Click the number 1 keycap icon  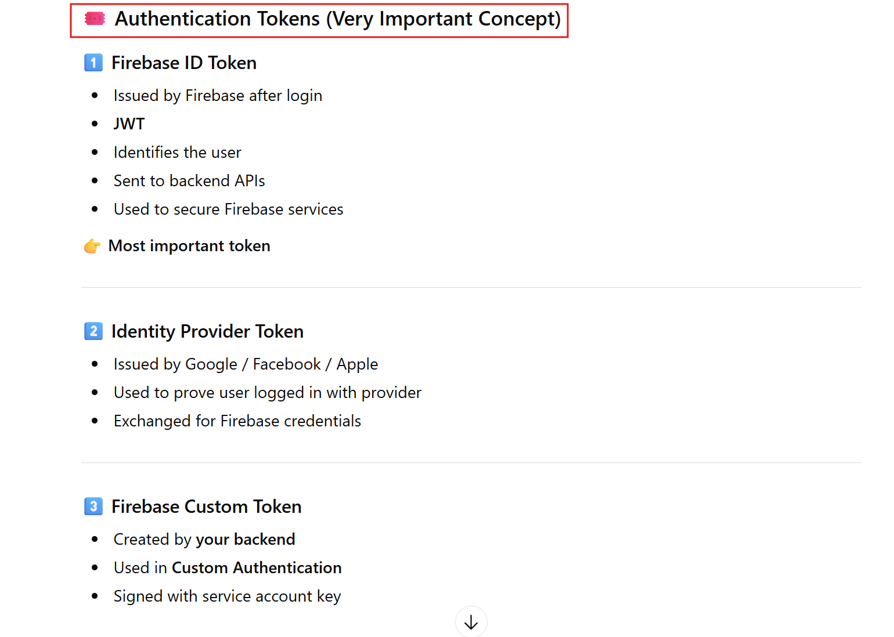coord(93,63)
